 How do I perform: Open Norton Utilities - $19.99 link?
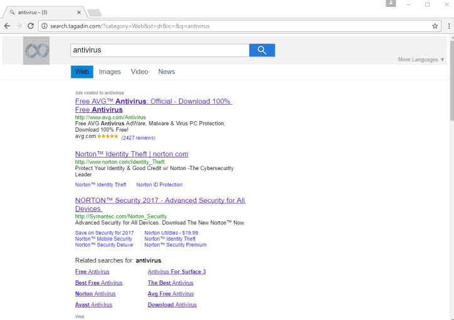click(x=171, y=233)
